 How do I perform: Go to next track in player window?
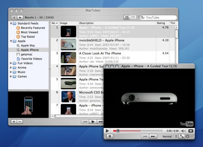tap(153, 136)
